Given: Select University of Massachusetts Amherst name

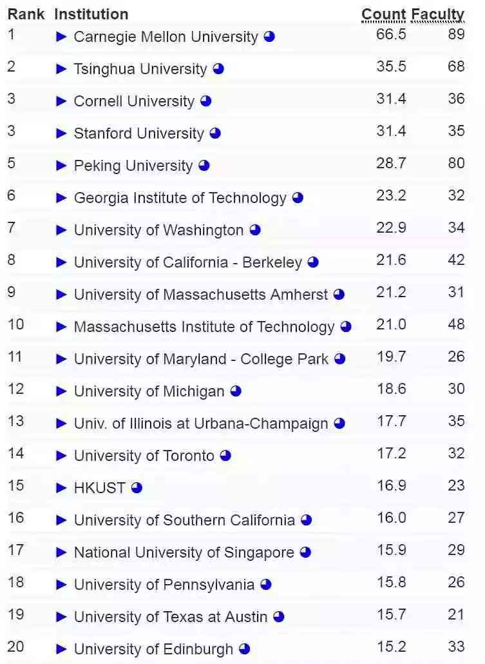Looking at the screenshot, I should coord(201,295).
